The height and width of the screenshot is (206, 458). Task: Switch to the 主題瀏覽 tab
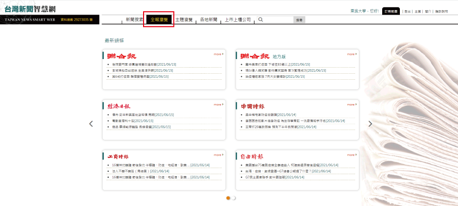pyautogui.click(x=184, y=20)
